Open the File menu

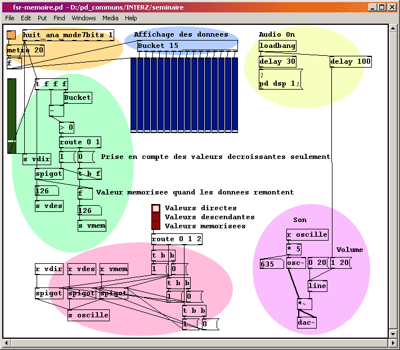pos(10,18)
